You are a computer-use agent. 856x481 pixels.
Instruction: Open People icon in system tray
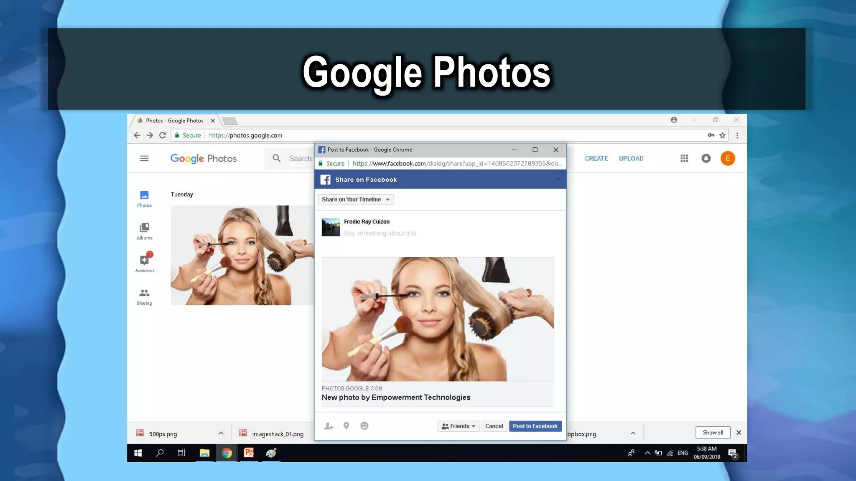[x=631, y=453]
